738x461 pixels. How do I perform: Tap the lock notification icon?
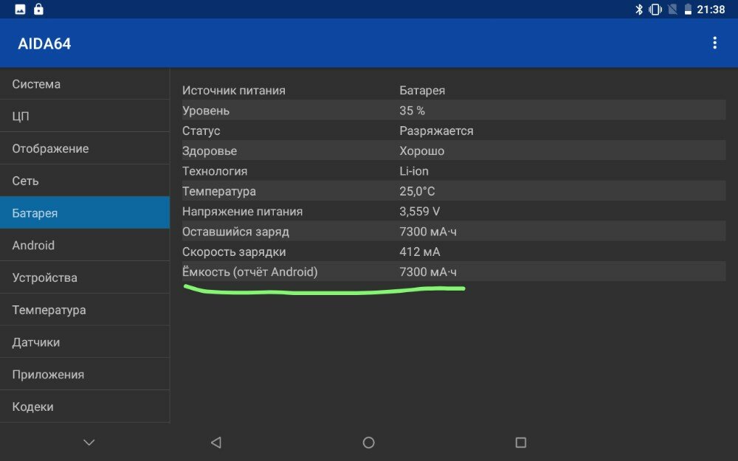tap(38, 10)
